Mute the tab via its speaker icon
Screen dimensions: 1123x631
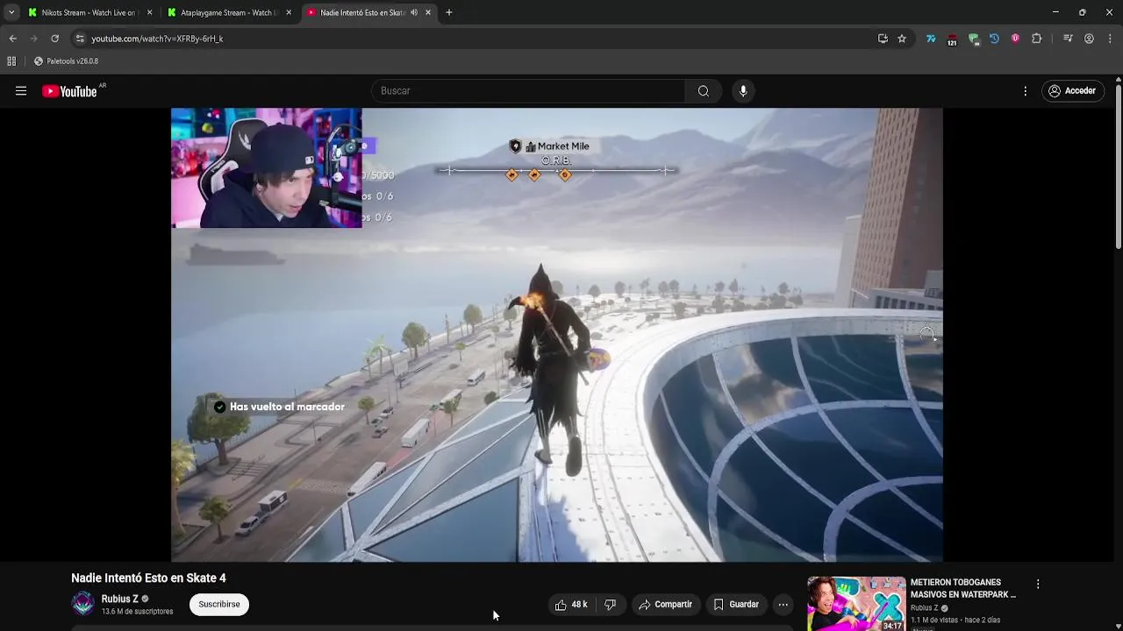tap(414, 12)
